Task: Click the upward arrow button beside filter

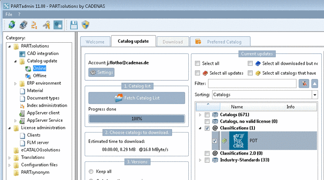Action: pyautogui.click(x=314, y=84)
